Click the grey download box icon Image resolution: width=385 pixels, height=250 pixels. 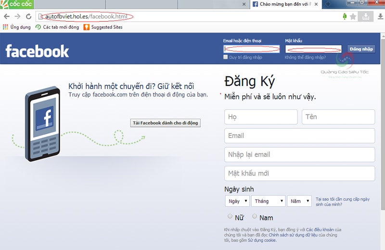(x=366, y=16)
